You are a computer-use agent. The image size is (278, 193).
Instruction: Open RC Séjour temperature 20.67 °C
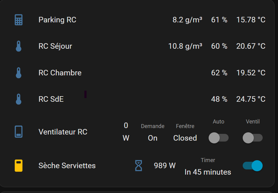click(x=251, y=46)
